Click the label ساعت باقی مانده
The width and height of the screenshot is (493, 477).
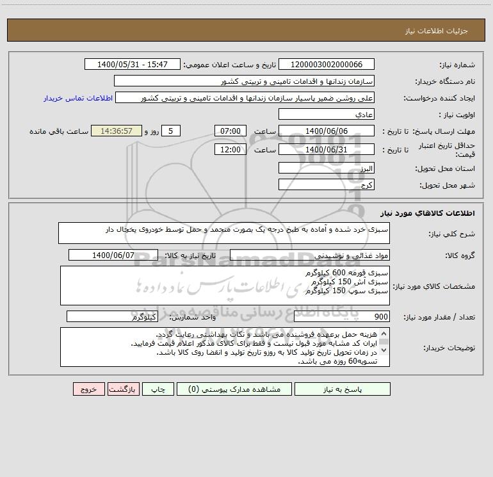[x=59, y=131]
